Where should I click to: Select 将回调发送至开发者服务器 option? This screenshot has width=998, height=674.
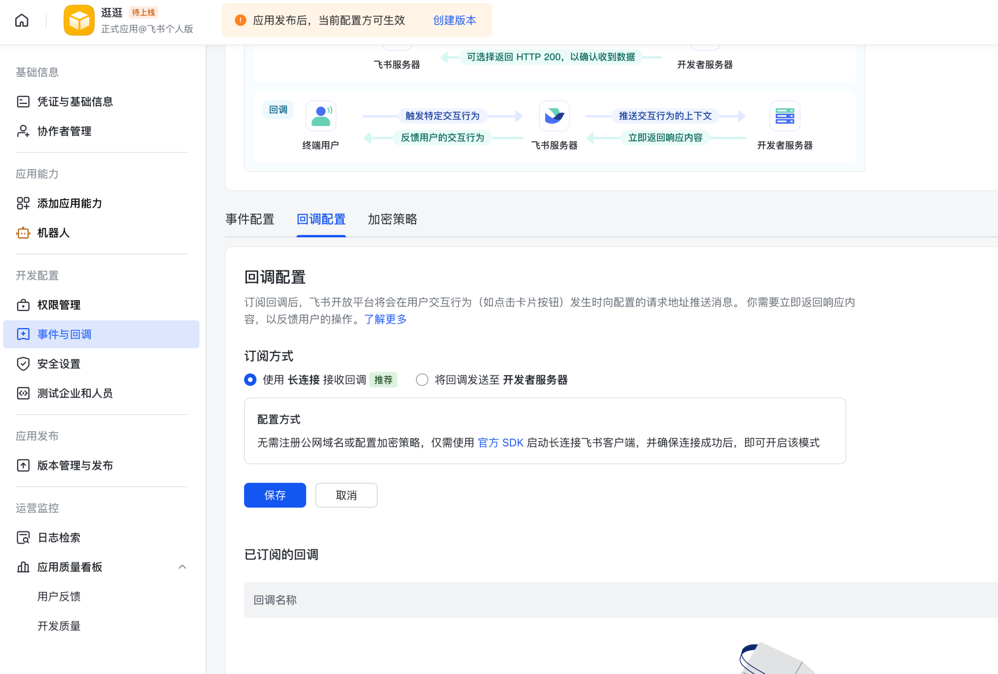[x=422, y=380]
